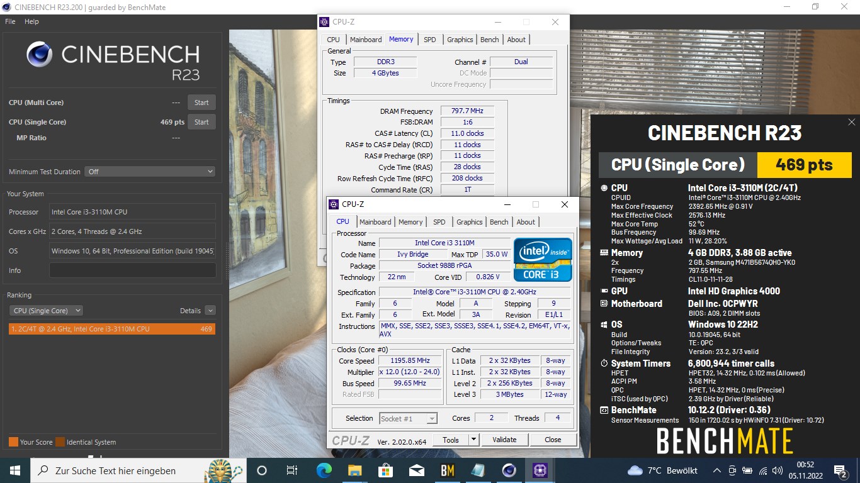The image size is (860, 483).
Task: Show hidden system tray icons
Action: click(x=717, y=470)
